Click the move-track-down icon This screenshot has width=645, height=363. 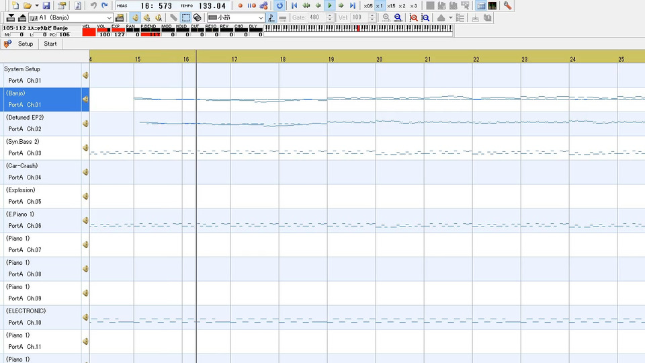point(11,17)
